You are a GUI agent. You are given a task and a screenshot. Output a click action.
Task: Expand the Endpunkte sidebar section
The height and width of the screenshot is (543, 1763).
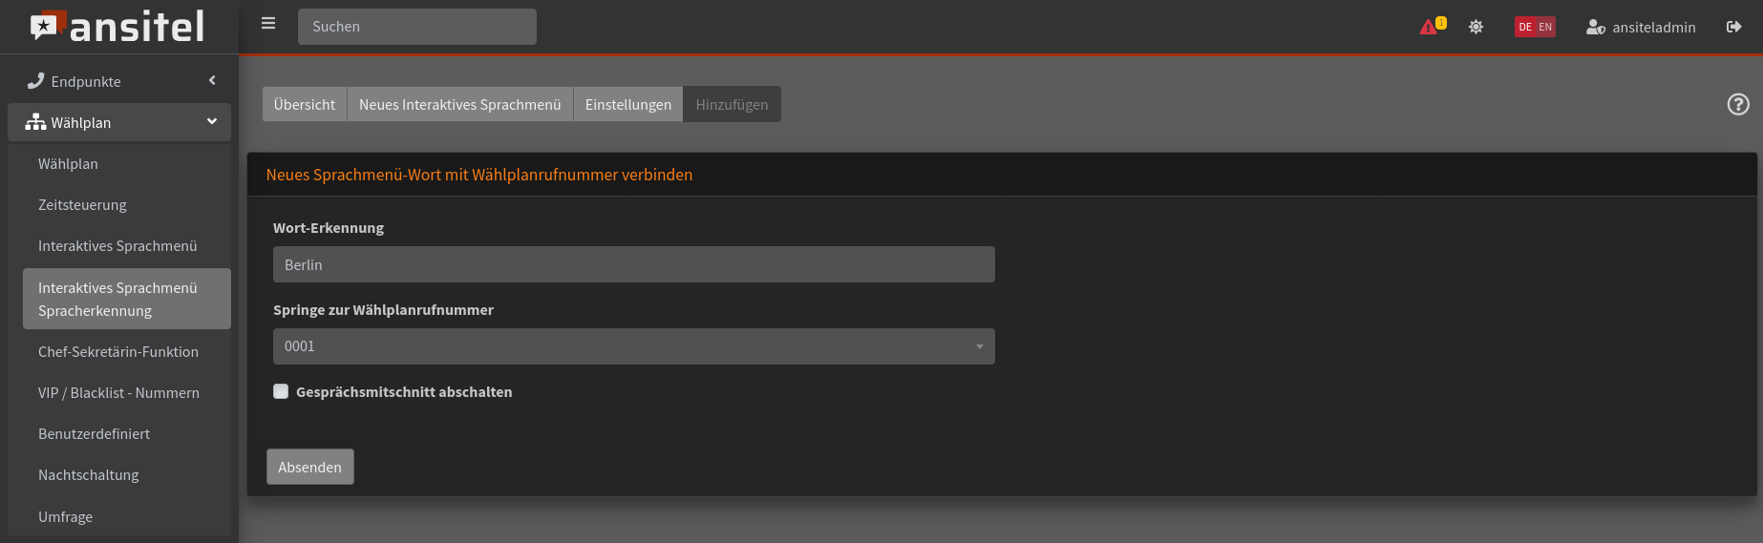pos(211,81)
